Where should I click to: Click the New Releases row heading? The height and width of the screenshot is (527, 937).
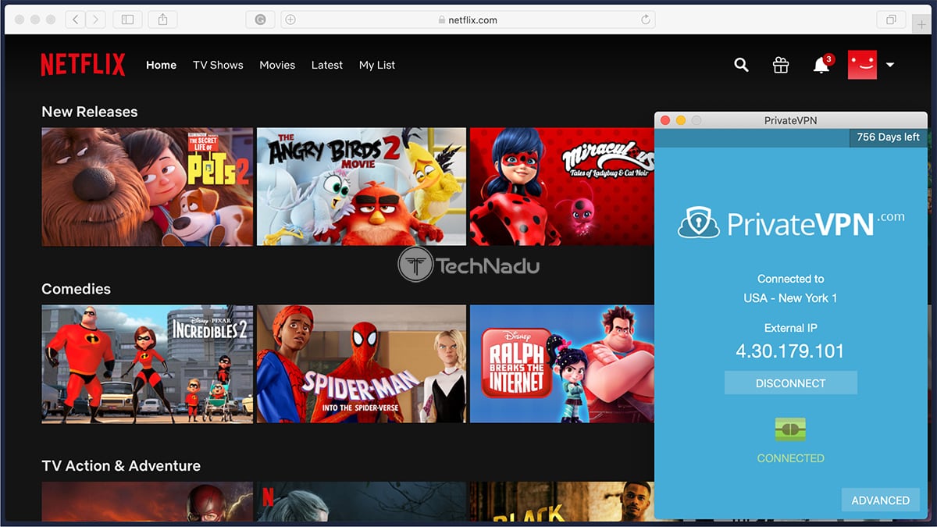(x=90, y=112)
